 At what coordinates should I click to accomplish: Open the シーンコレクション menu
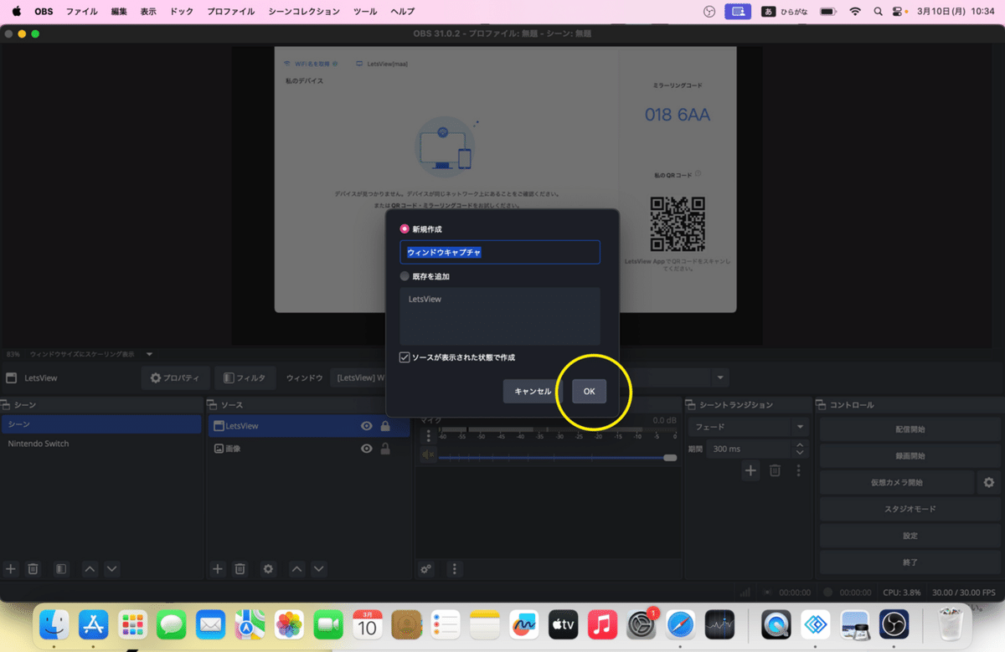tap(304, 12)
